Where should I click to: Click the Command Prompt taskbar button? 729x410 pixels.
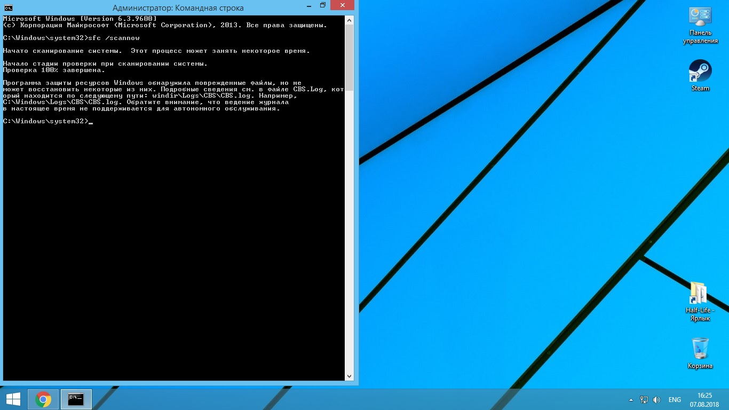click(x=76, y=399)
